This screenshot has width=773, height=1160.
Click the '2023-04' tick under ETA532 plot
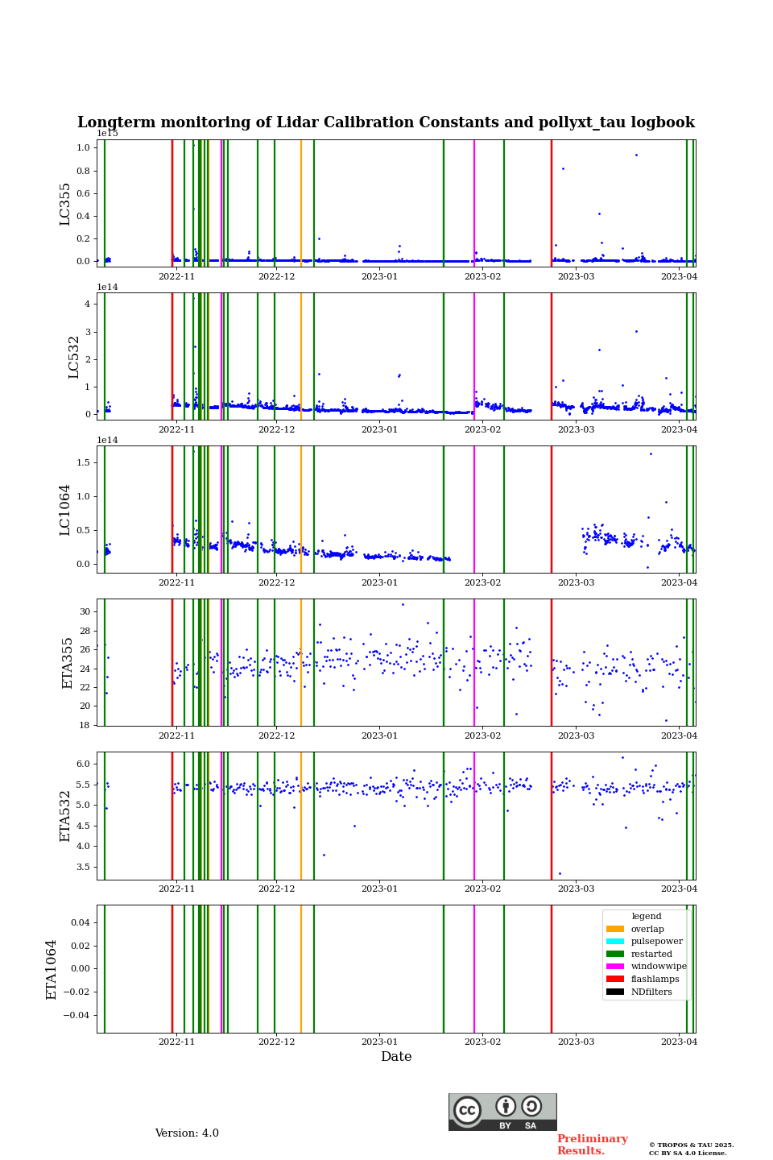679,889
